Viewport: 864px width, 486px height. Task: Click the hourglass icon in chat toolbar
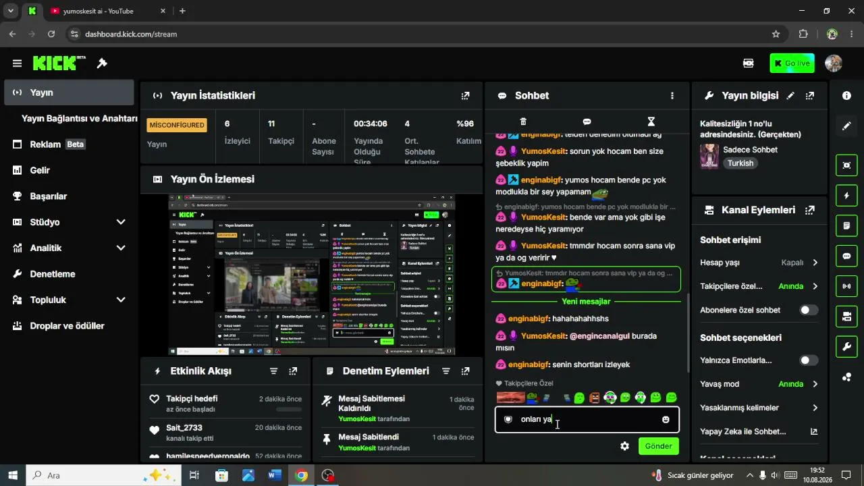651,122
